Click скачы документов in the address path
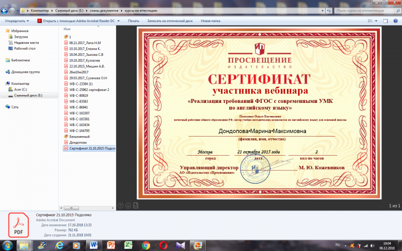402x251 pixels. click(104, 11)
